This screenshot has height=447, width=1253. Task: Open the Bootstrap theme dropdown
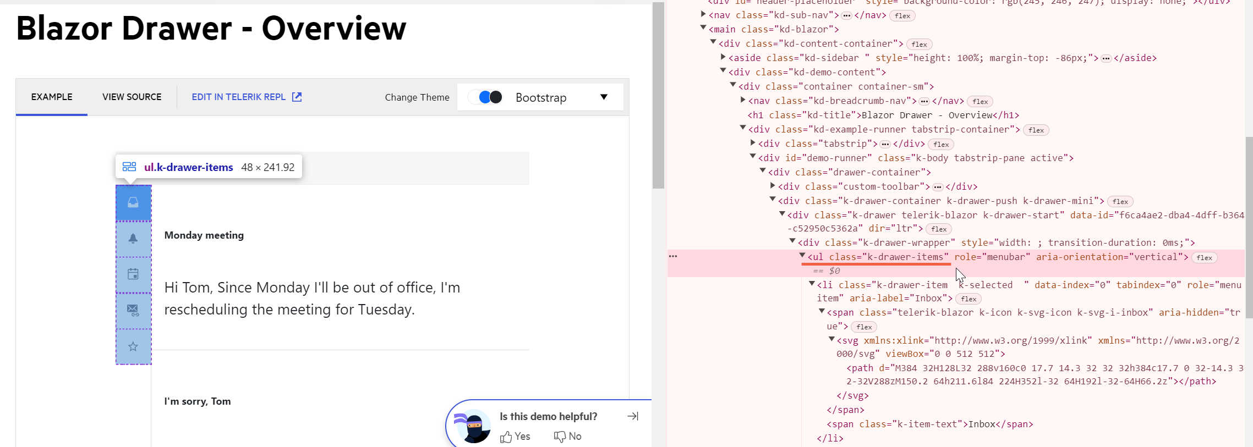tap(540, 97)
